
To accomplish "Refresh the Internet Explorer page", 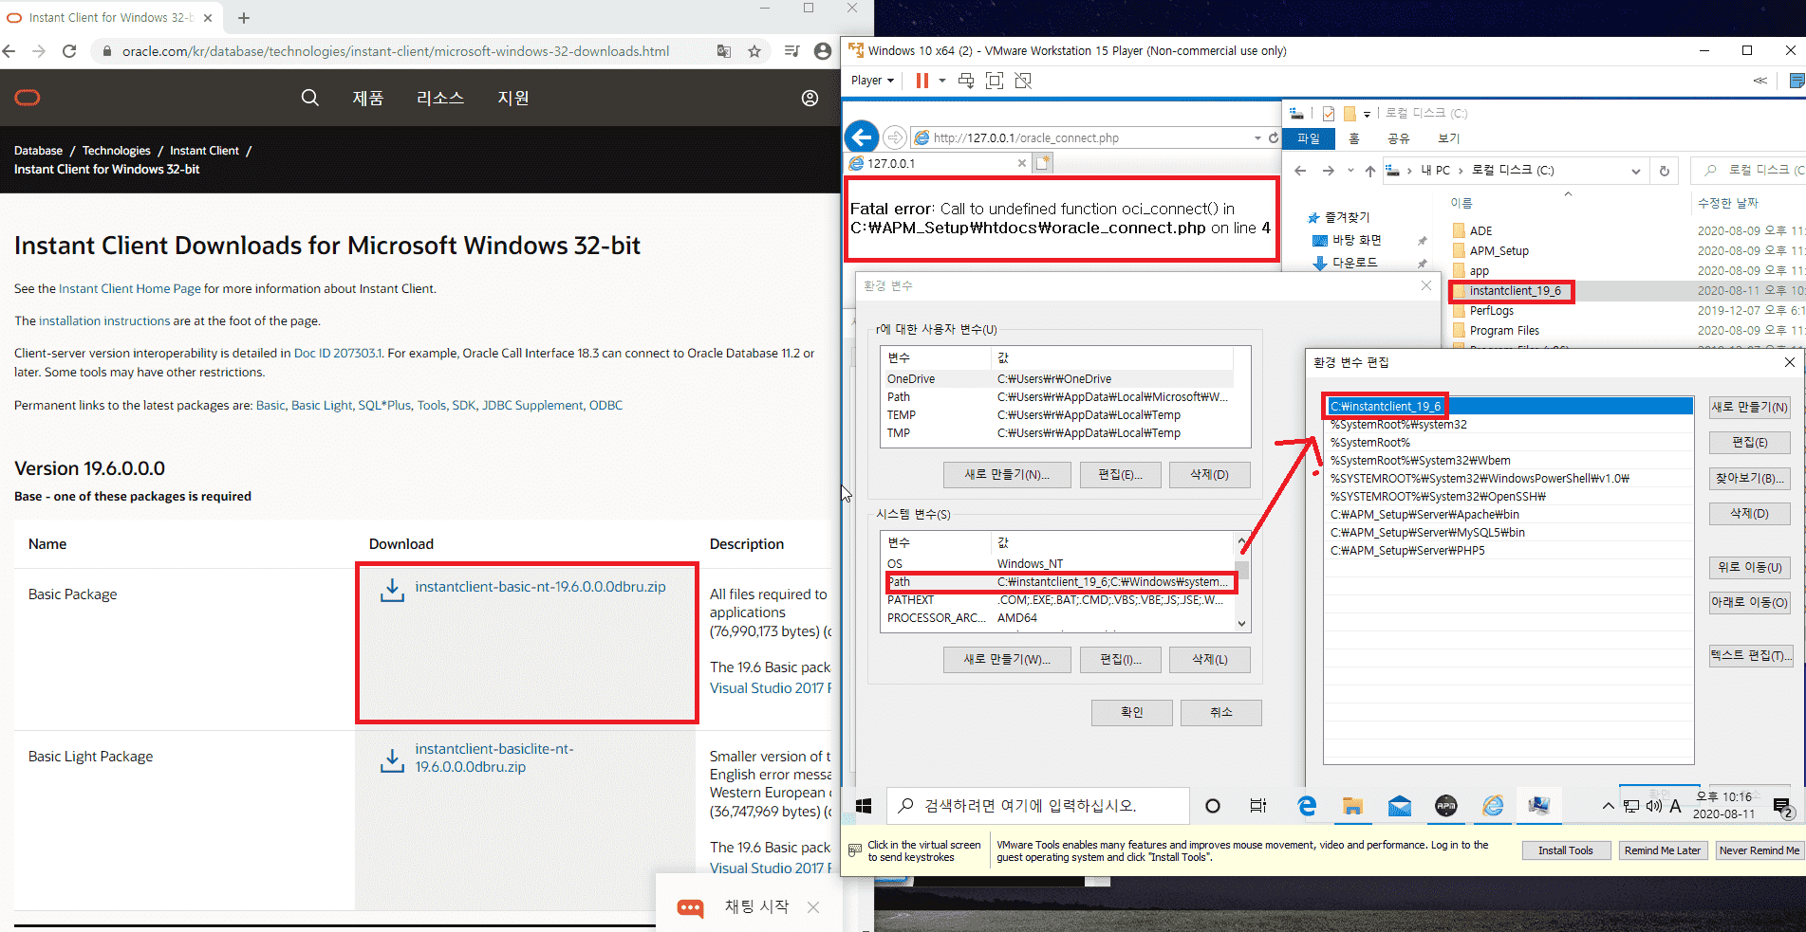I will coord(1274,137).
